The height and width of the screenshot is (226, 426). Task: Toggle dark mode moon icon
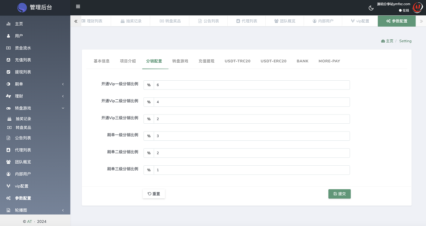click(x=371, y=8)
